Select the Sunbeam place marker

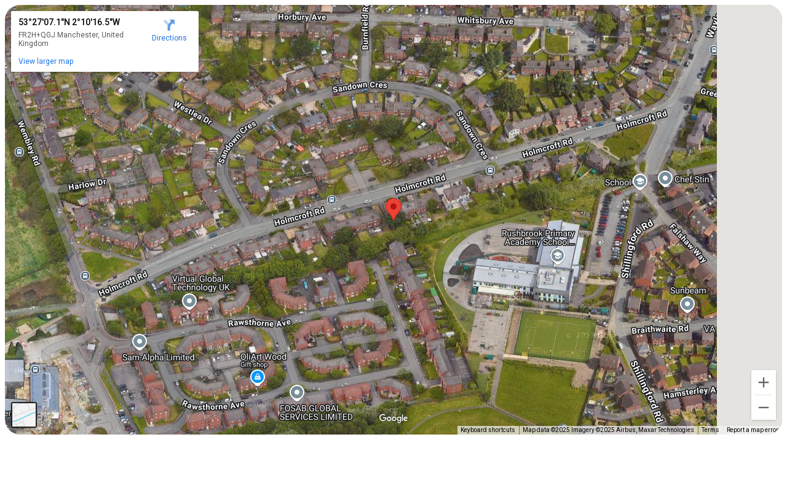coord(687,304)
